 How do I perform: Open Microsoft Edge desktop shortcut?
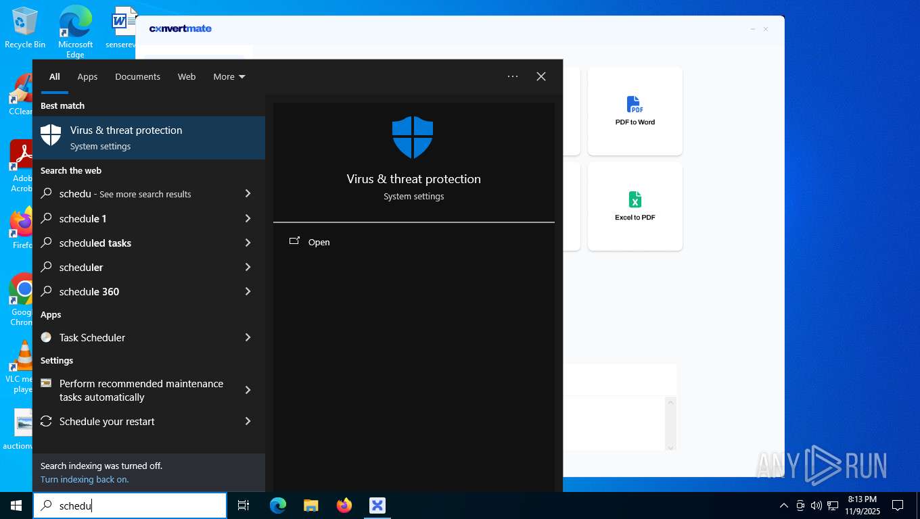75,31
